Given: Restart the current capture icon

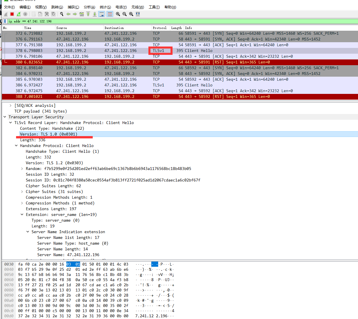Looking at the screenshot, I should coord(18,14).
